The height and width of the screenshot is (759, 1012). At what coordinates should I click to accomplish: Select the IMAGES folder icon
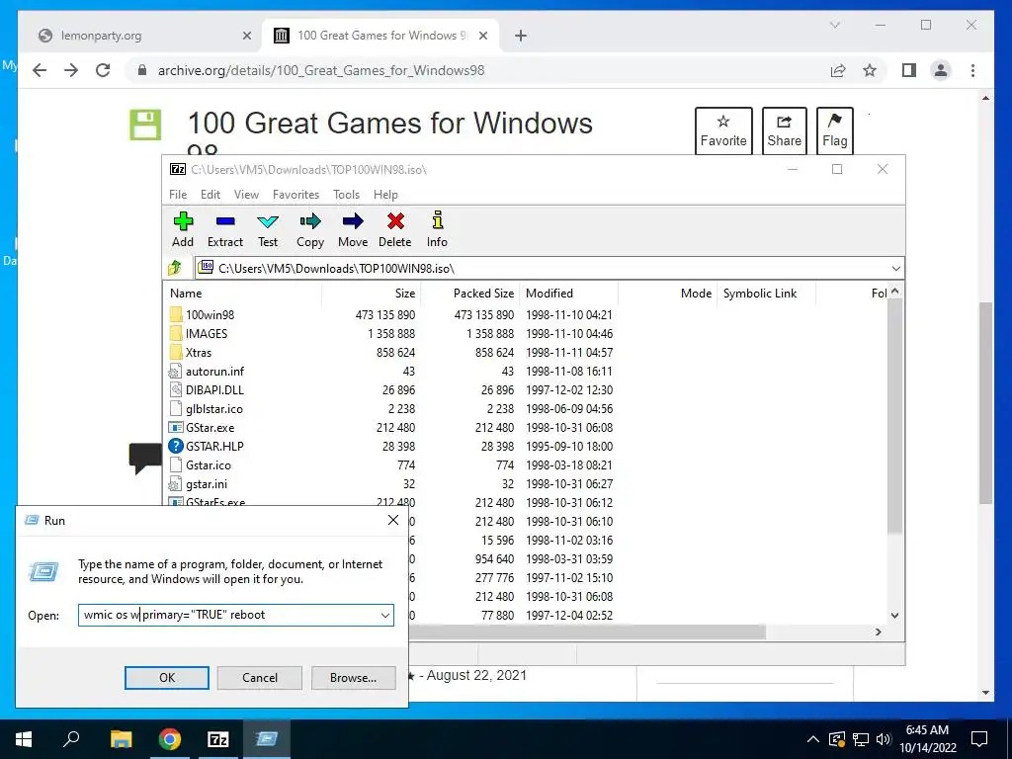tap(176, 334)
